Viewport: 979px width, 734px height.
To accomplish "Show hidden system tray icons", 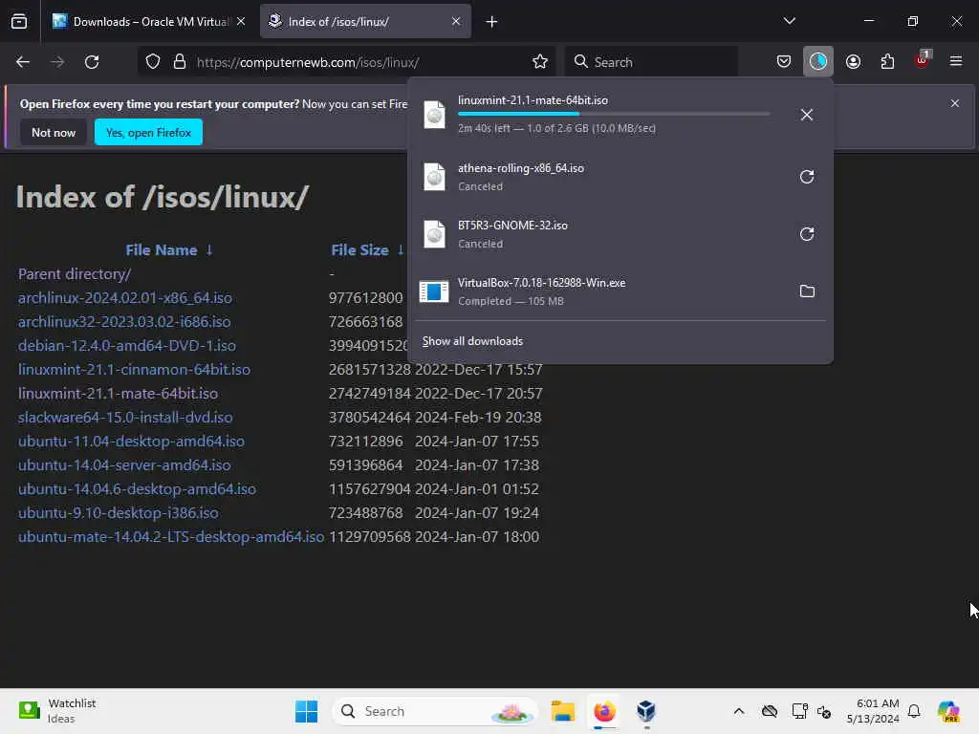I will tap(739, 711).
